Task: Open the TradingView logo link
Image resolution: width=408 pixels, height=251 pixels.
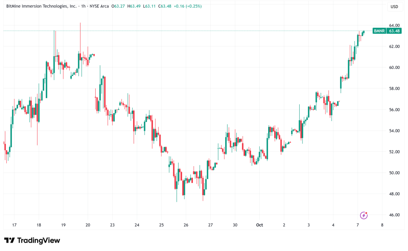Action: point(32,240)
